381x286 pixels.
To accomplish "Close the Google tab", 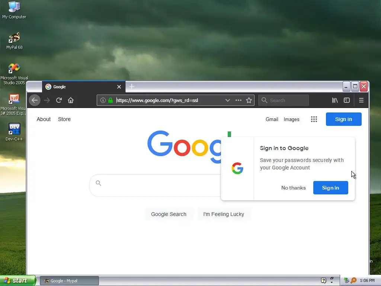I will (119, 87).
